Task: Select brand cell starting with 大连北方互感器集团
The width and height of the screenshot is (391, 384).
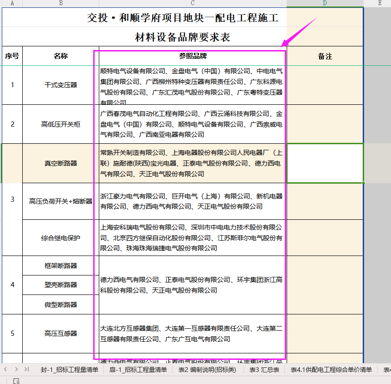Action: point(193,333)
